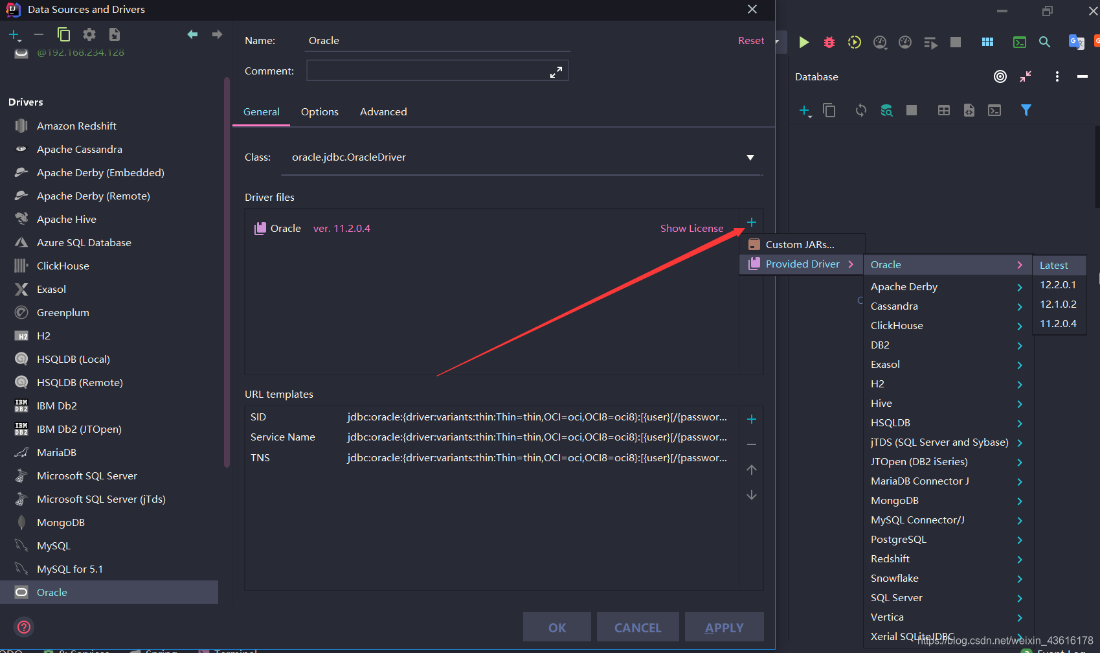Stop the running process square icon
This screenshot has width=1100, height=653.
point(956,42)
